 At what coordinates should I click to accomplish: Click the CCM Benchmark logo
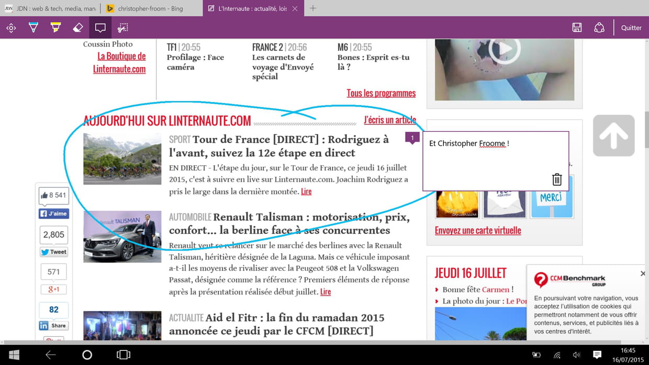pos(569,280)
